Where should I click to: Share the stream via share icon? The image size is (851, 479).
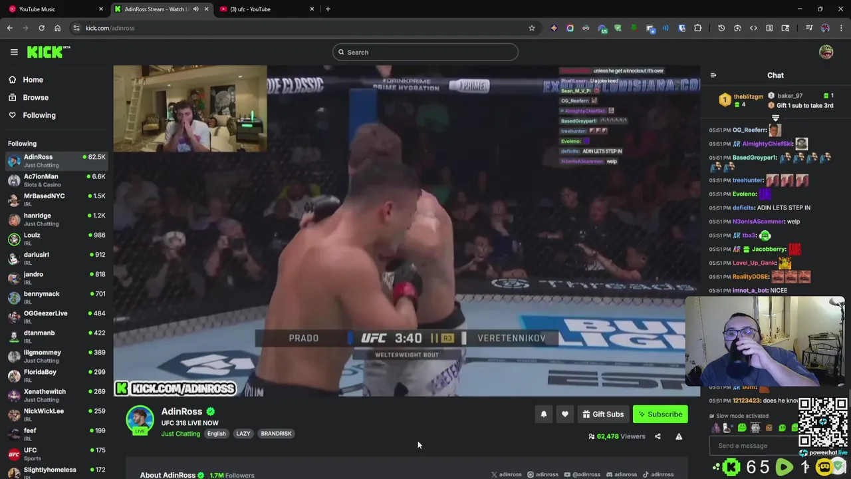[x=658, y=436]
